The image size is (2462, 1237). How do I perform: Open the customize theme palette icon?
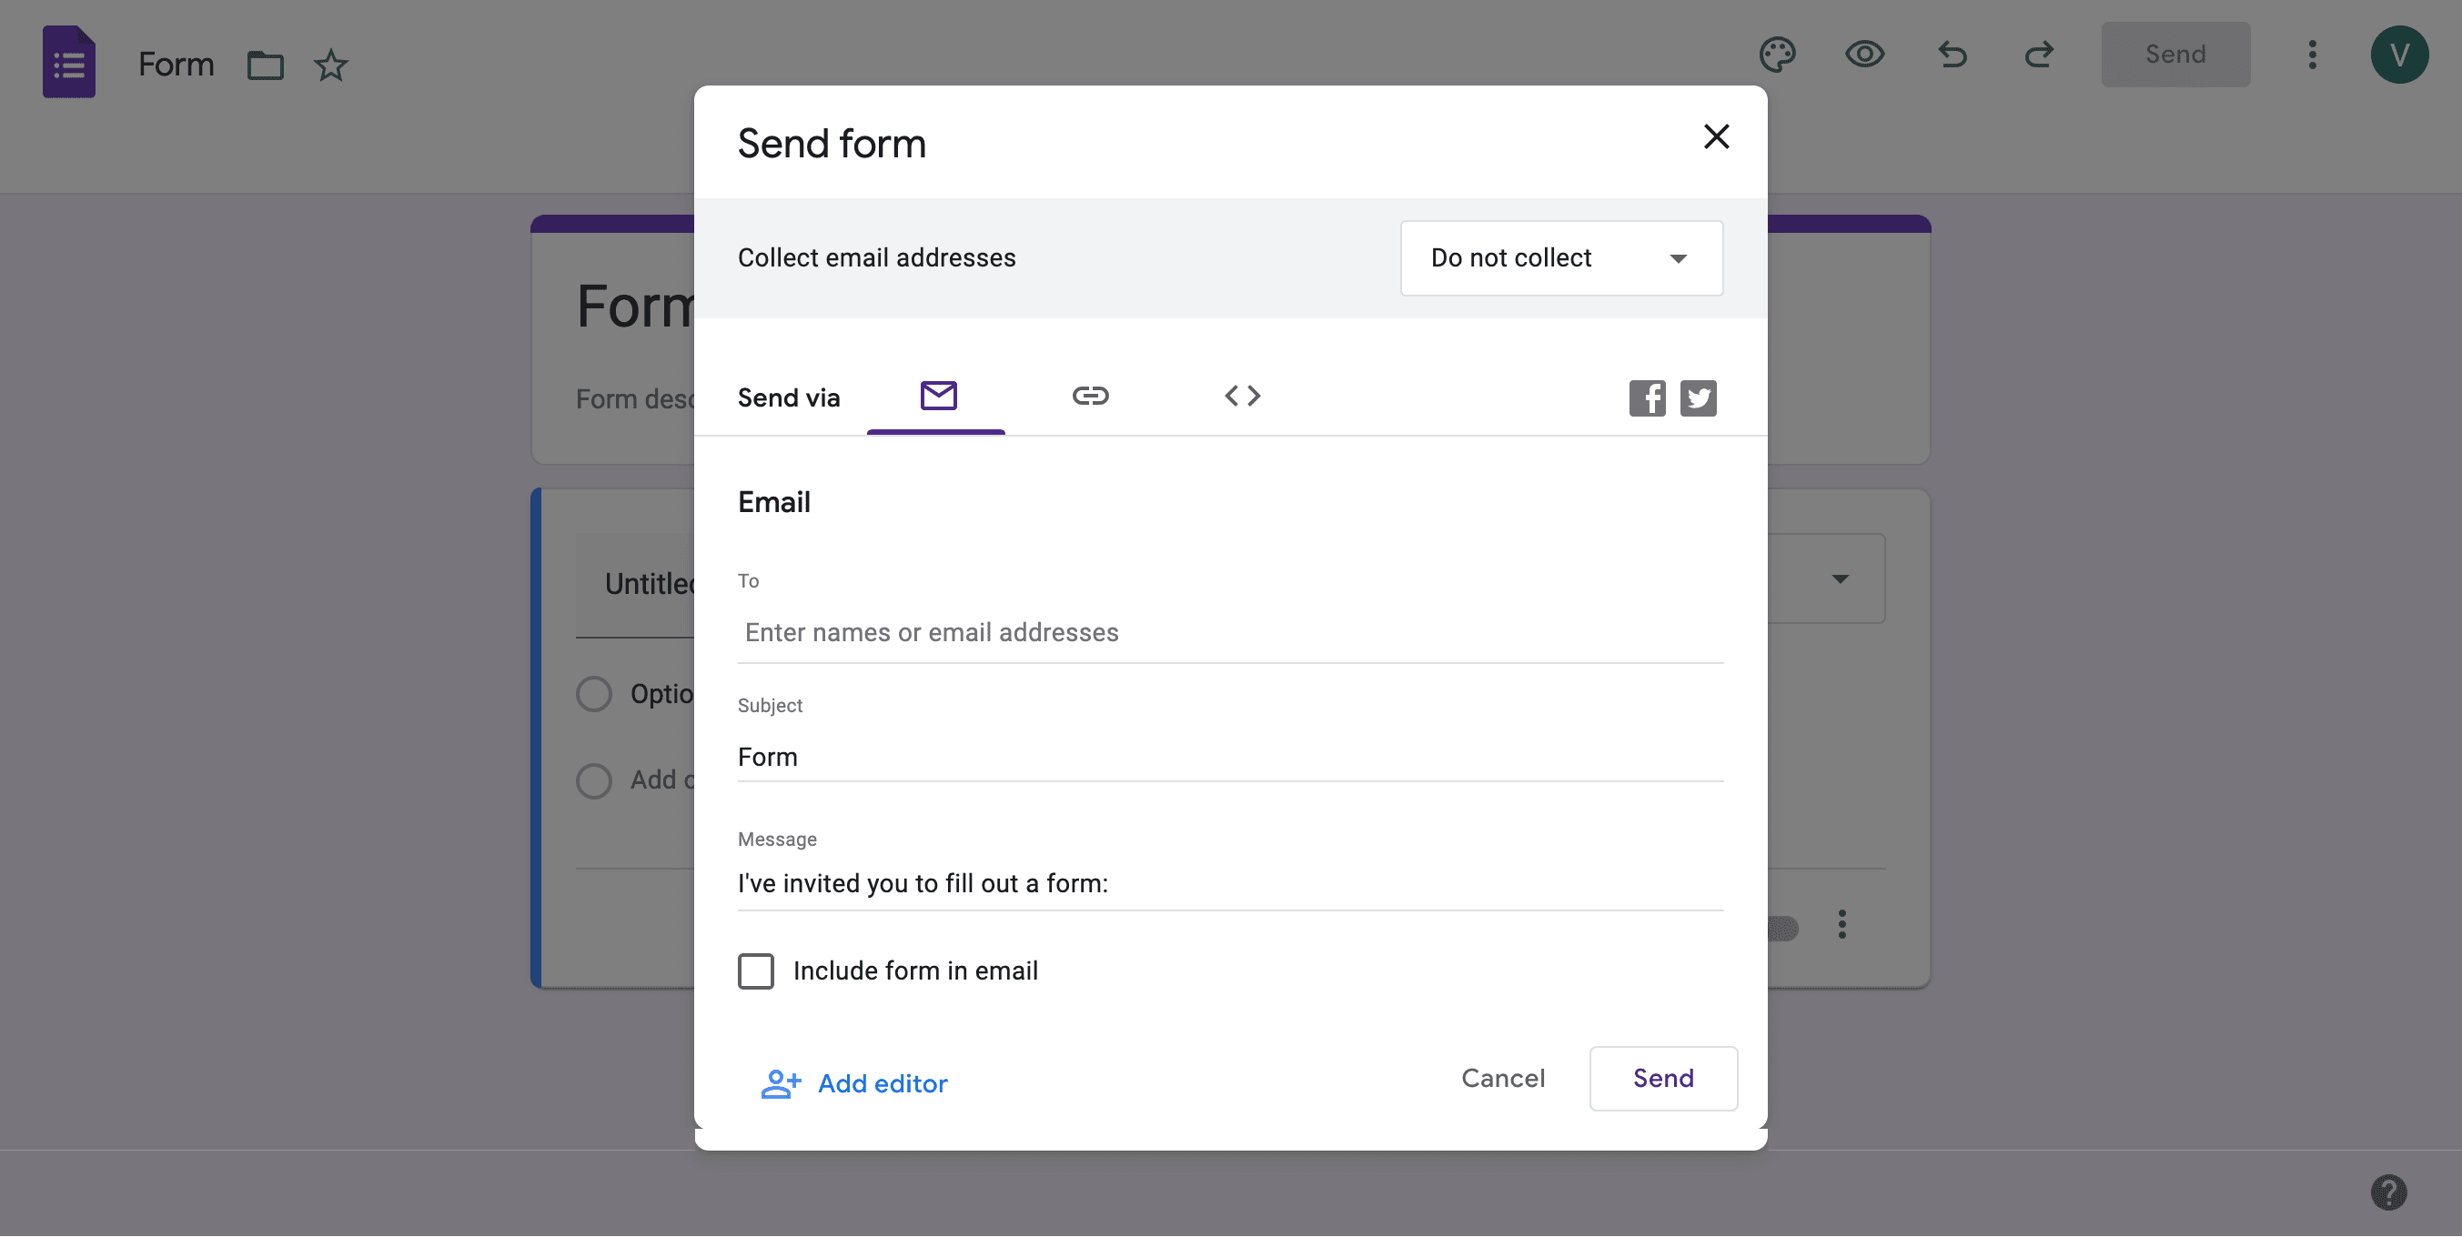click(x=1778, y=55)
